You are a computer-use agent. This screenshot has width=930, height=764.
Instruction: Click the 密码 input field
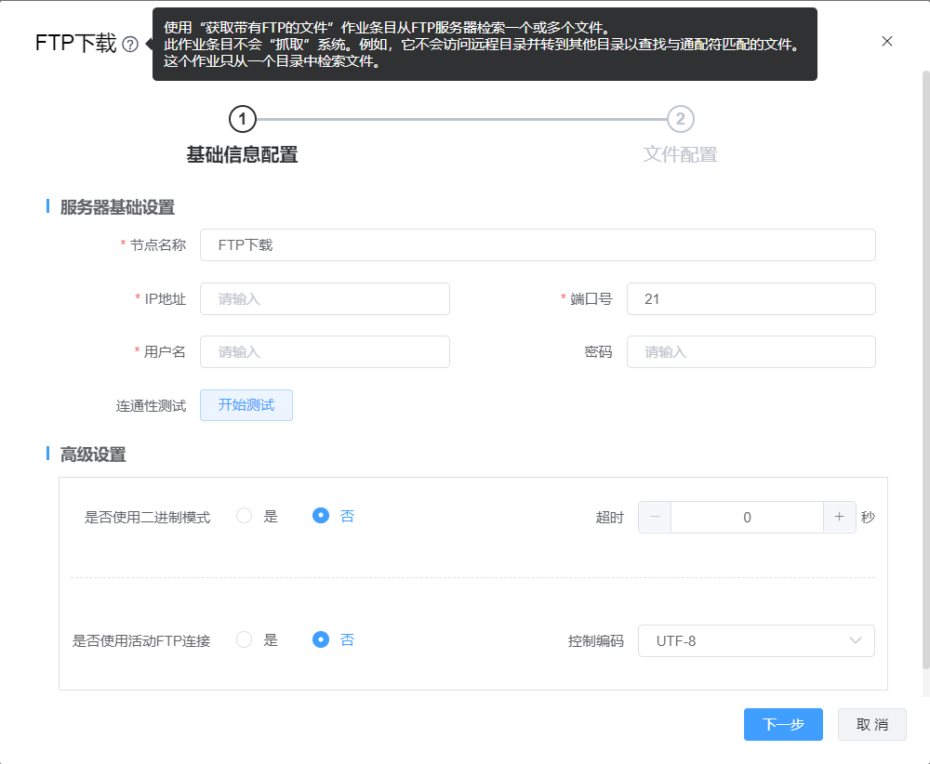751,352
